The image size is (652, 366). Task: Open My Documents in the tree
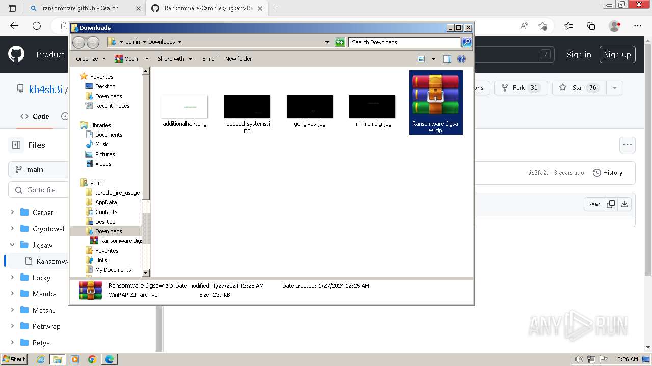[113, 270]
